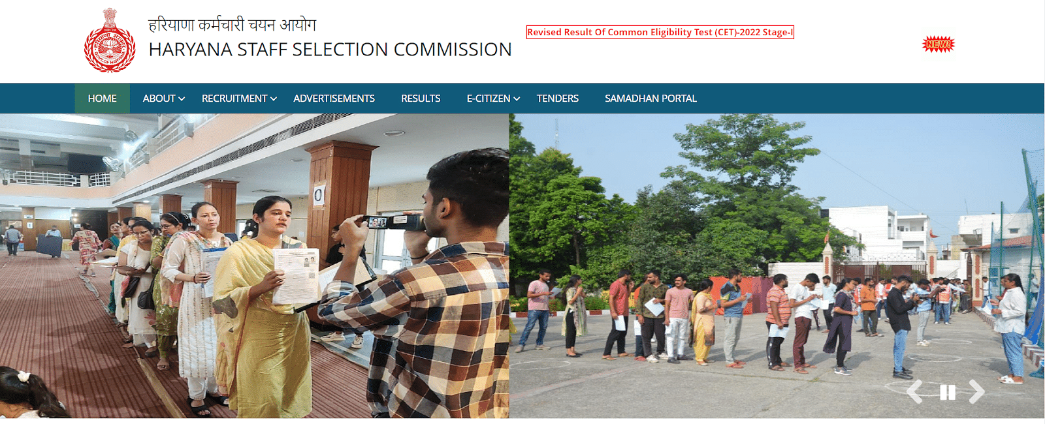Click the chevron arrow beside RECRUITMENT

point(274,99)
